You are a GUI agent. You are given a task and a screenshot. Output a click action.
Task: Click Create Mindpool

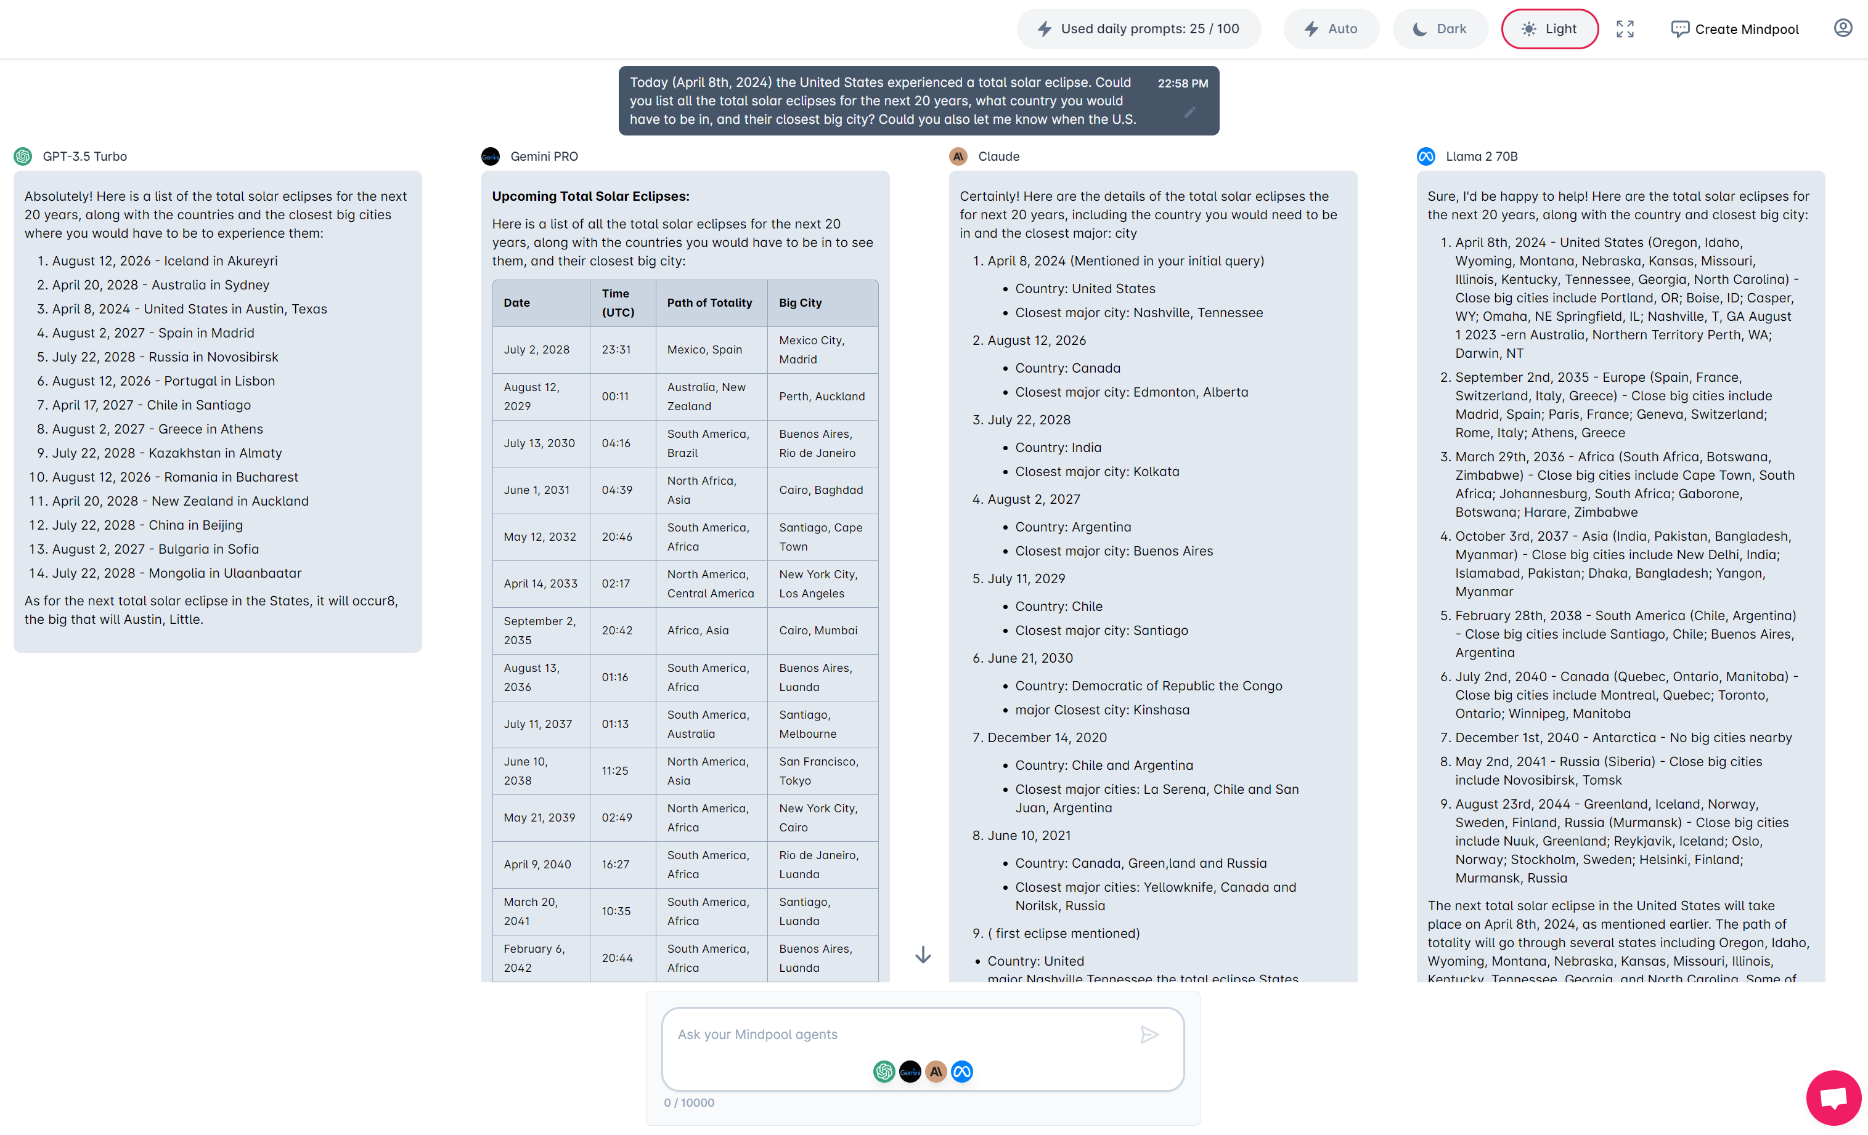point(1734,29)
